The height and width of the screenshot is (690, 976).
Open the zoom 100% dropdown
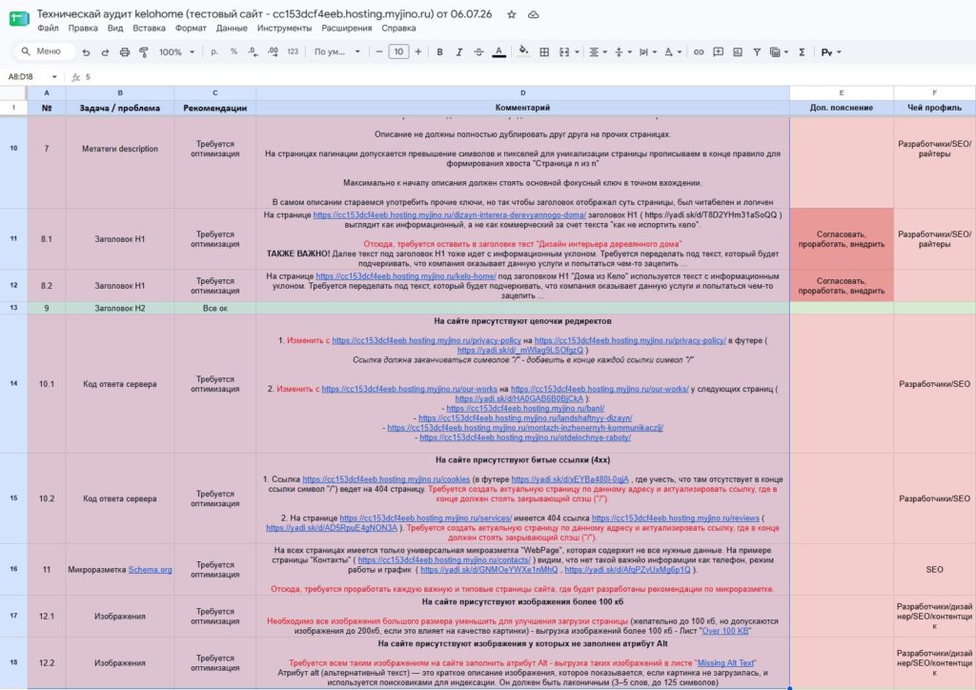coord(176,52)
